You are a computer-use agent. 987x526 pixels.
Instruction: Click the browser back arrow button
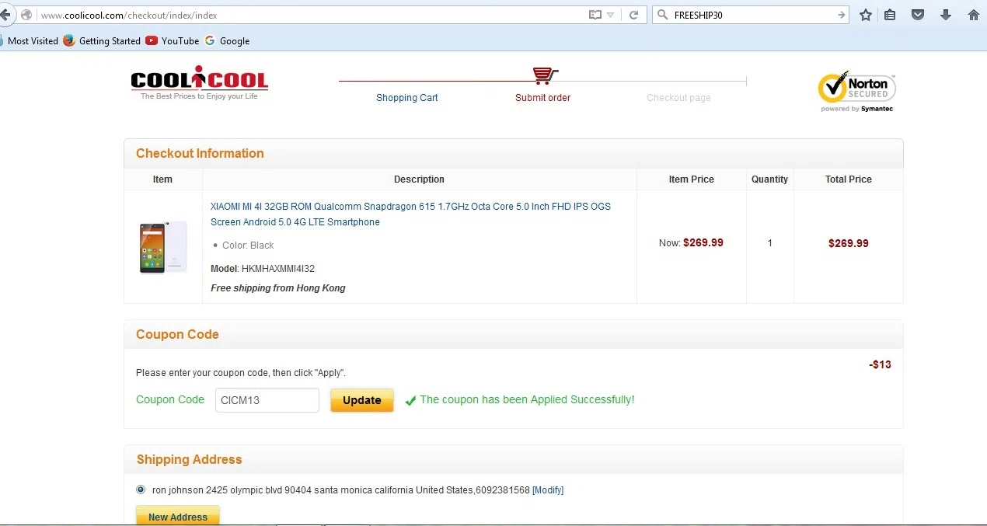(x=5, y=15)
